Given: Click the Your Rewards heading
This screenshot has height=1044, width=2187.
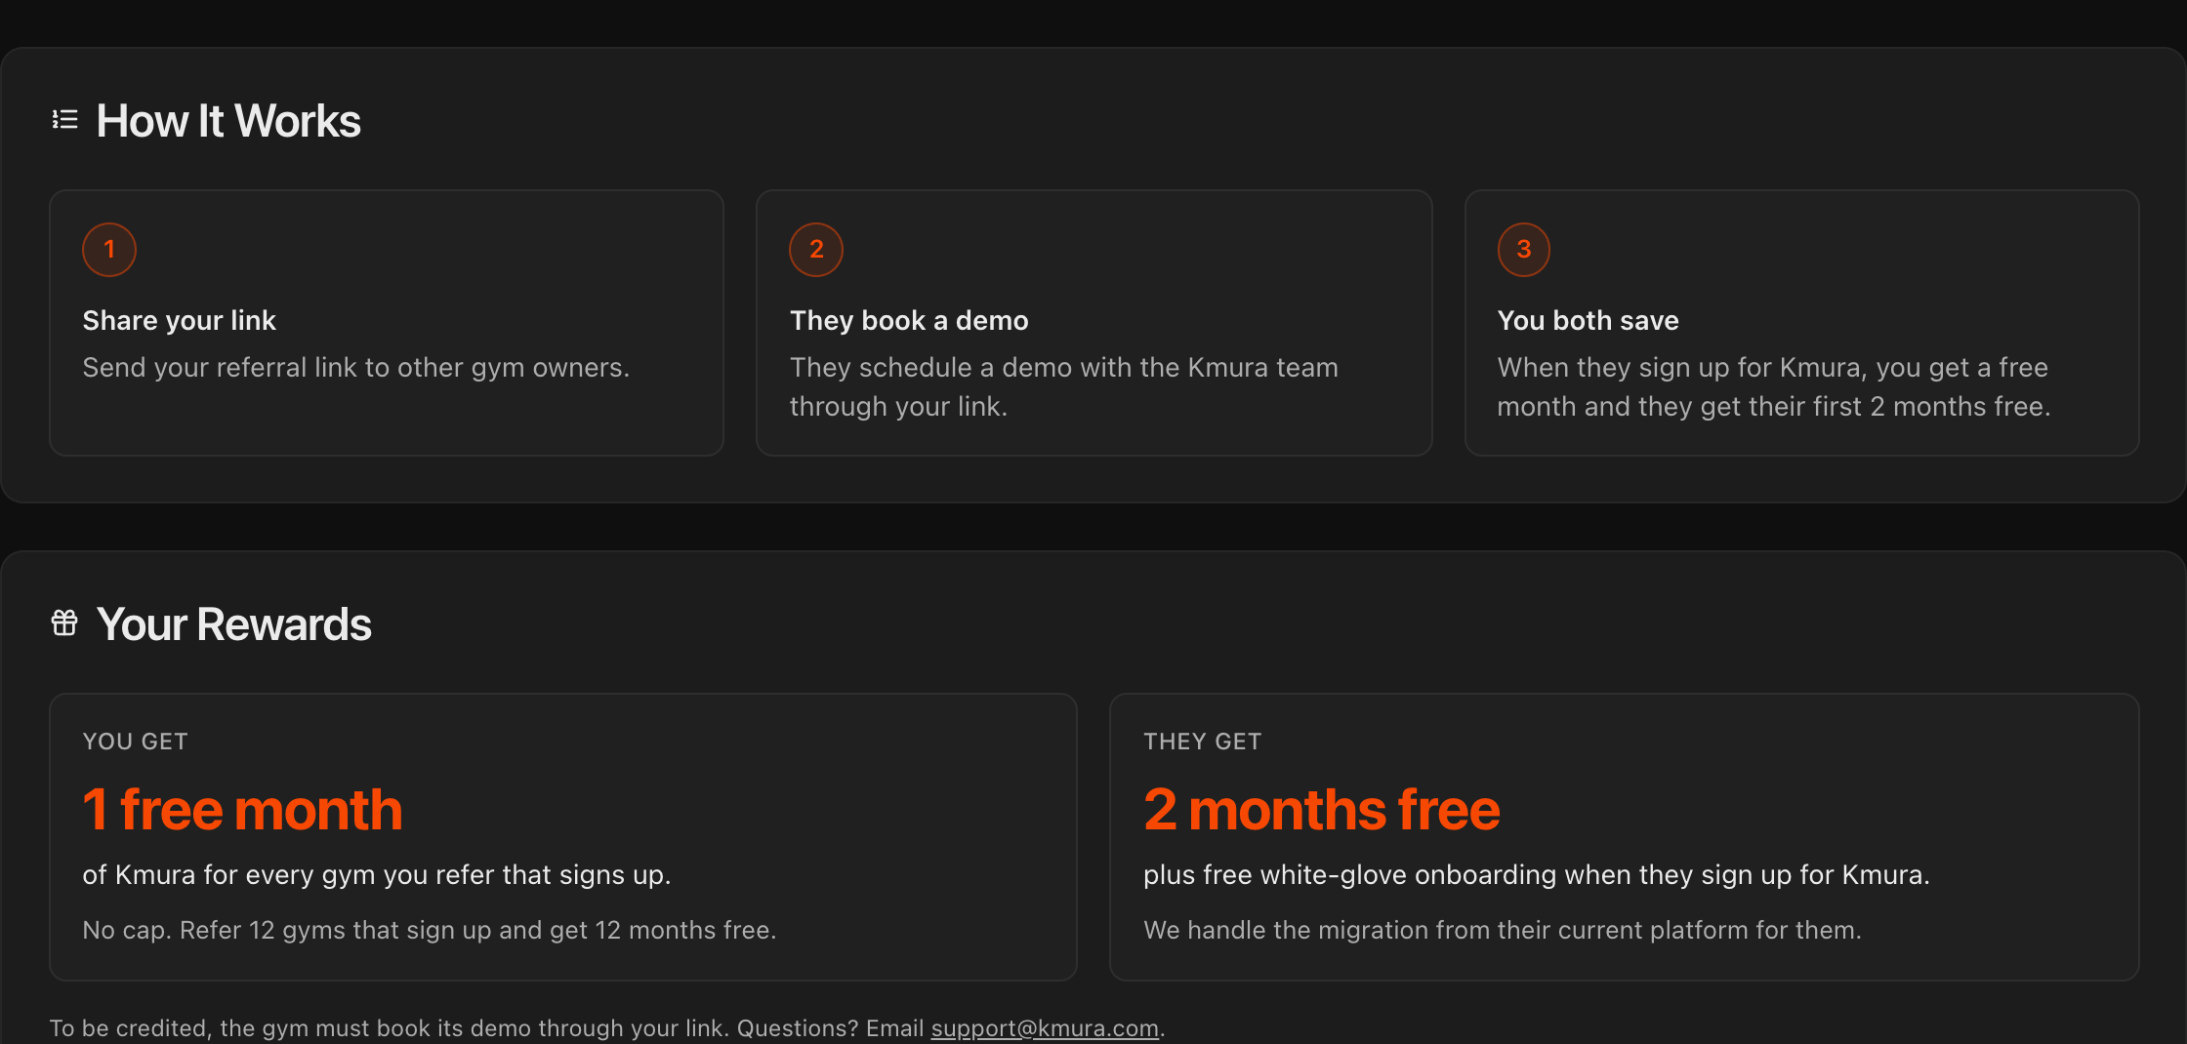Looking at the screenshot, I should tap(234, 624).
